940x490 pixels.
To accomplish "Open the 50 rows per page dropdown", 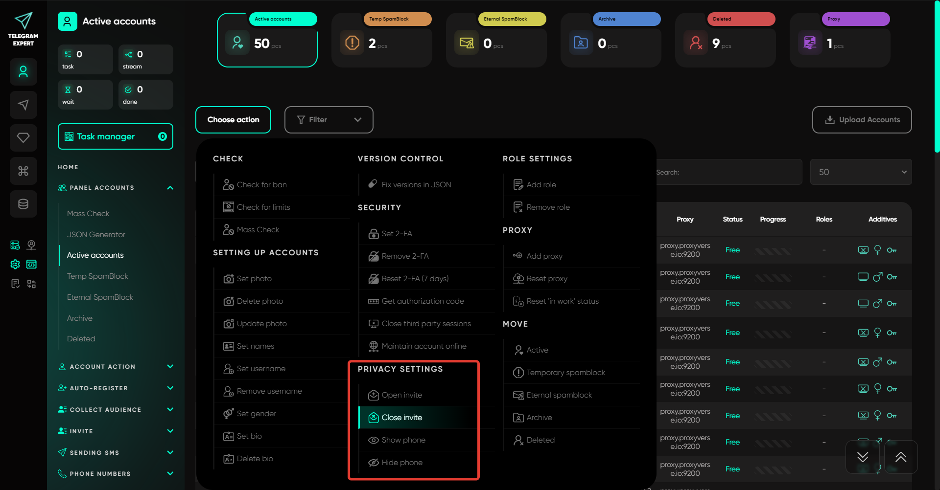I will (x=861, y=172).
